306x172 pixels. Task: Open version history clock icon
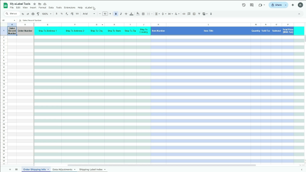click(244, 5)
